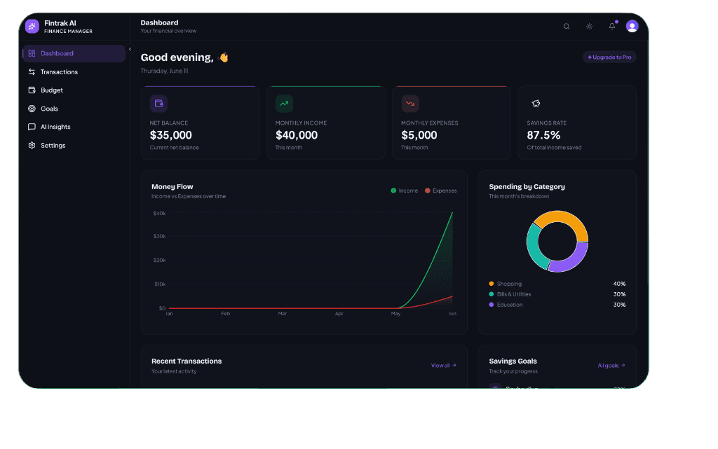Open the All goals link
Viewport: 718px width, 449px height.
(611, 366)
